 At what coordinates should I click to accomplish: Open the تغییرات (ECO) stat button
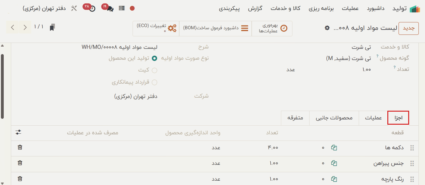click(x=156, y=29)
